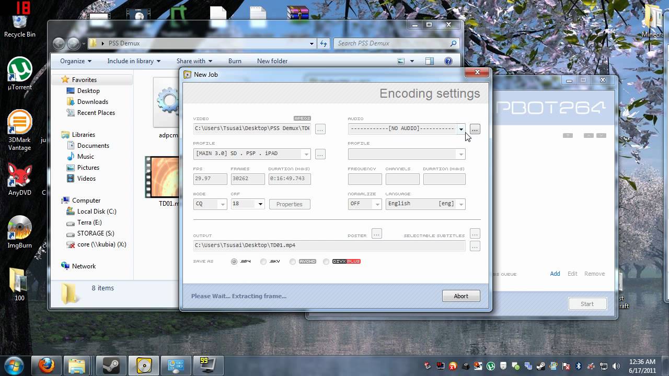Select the DivX Plus save-as radio button
669x376 pixels.
click(326, 261)
